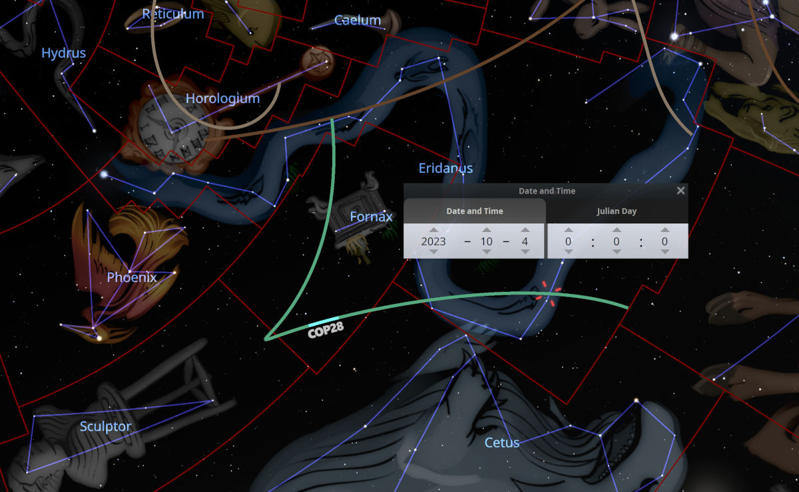Click the year field showing 2023

click(433, 241)
